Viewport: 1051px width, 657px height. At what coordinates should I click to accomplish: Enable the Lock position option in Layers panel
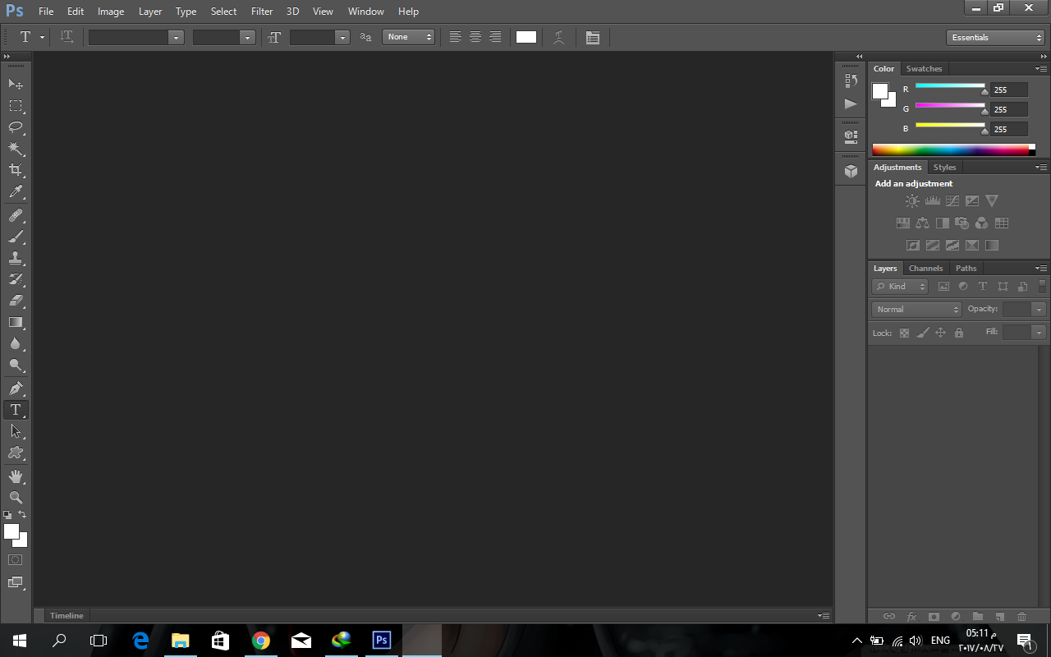click(x=940, y=333)
